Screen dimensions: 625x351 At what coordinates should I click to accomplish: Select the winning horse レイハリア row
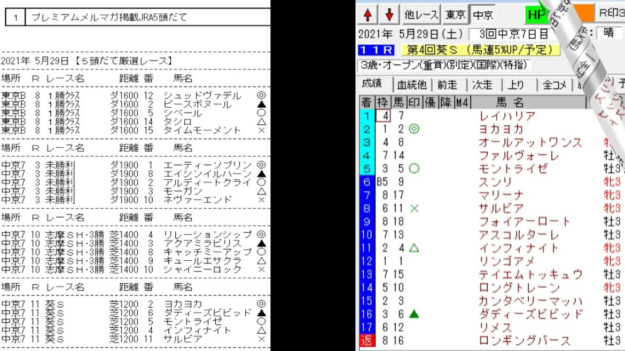(x=507, y=116)
